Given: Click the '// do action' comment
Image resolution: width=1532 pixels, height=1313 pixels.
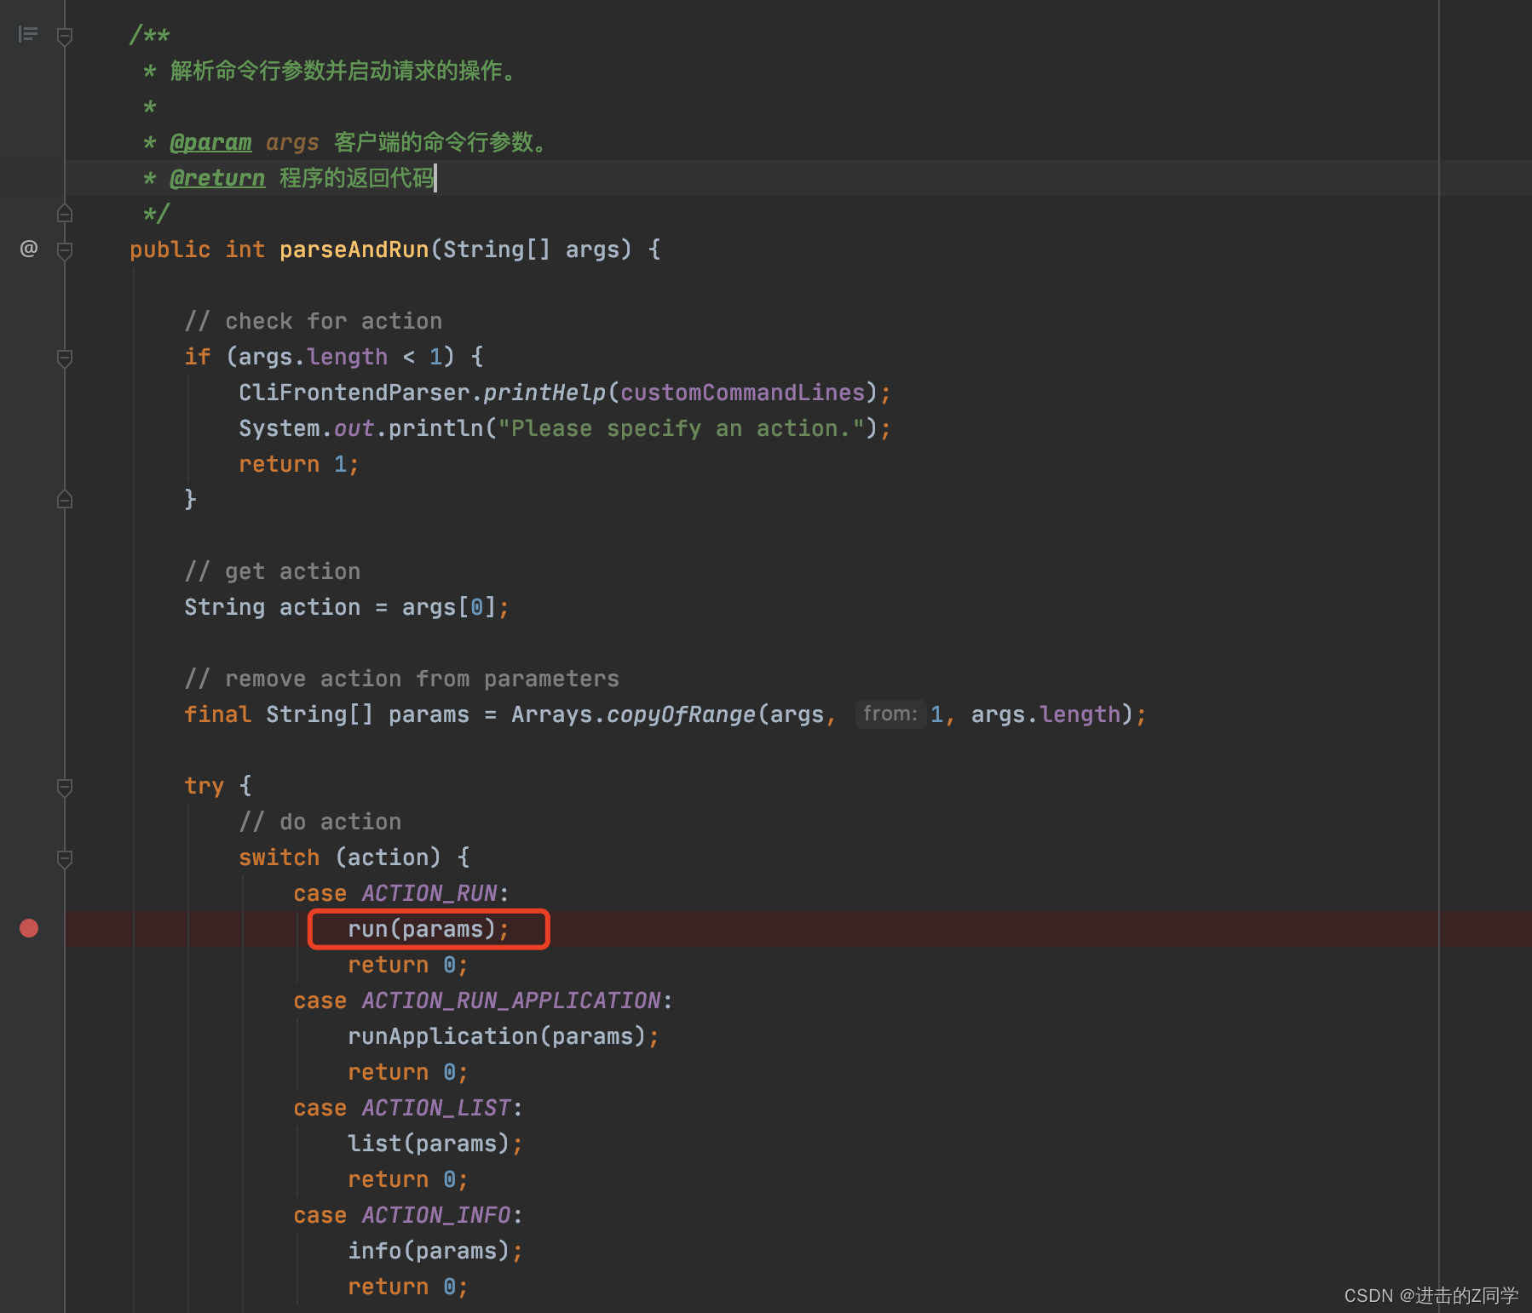Looking at the screenshot, I should click(320, 822).
